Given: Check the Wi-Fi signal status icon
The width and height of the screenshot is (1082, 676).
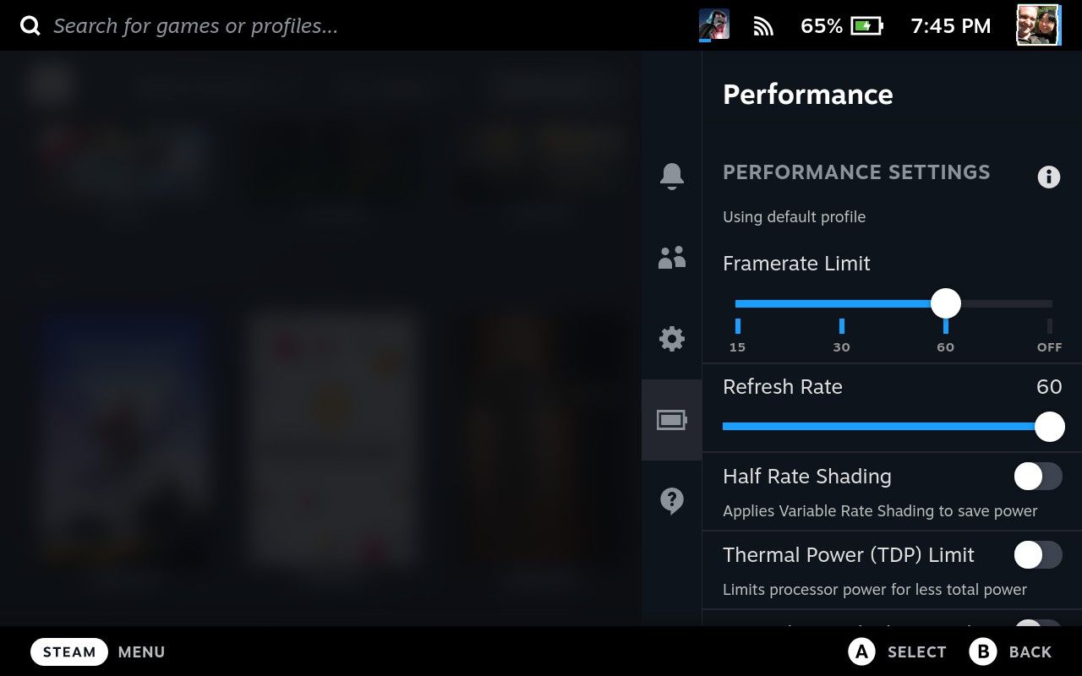Looking at the screenshot, I should click(763, 26).
